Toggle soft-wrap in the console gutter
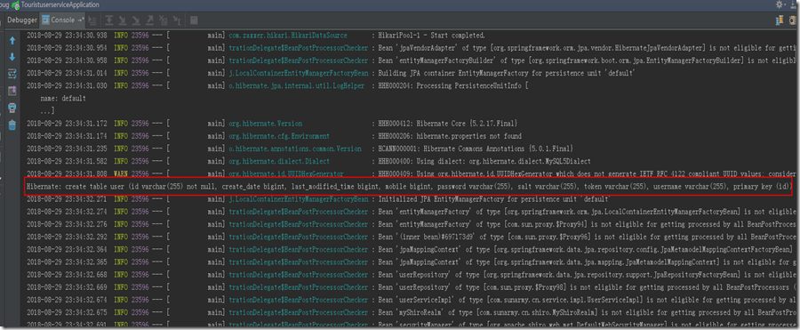The image size is (800, 330). coord(12,74)
